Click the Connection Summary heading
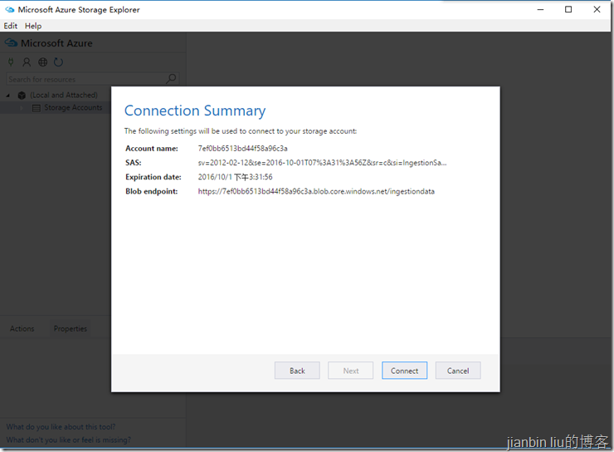 click(x=195, y=111)
